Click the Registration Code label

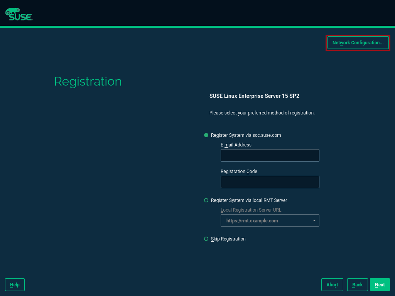click(x=238, y=171)
